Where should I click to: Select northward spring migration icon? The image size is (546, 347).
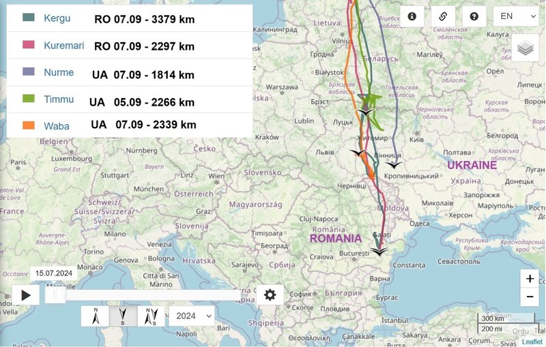(x=96, y=316)
